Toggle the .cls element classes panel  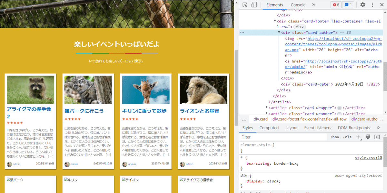tap(347, 137)
